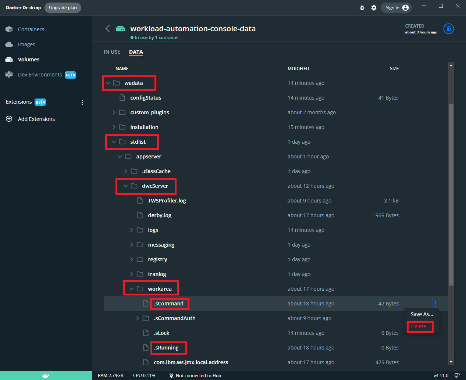This screenshot has width=466, height=380.
Task: Click the SIZE column header
Action: point(394,69)
